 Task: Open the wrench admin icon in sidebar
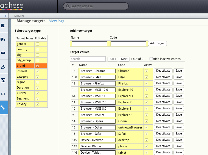3,107
